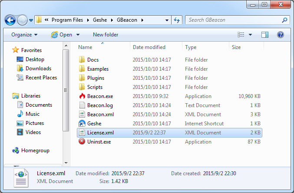Expand the Open button dropdown arrow
Screen dimensions: 294x193
pyautogui.click(x=78, y=35)
